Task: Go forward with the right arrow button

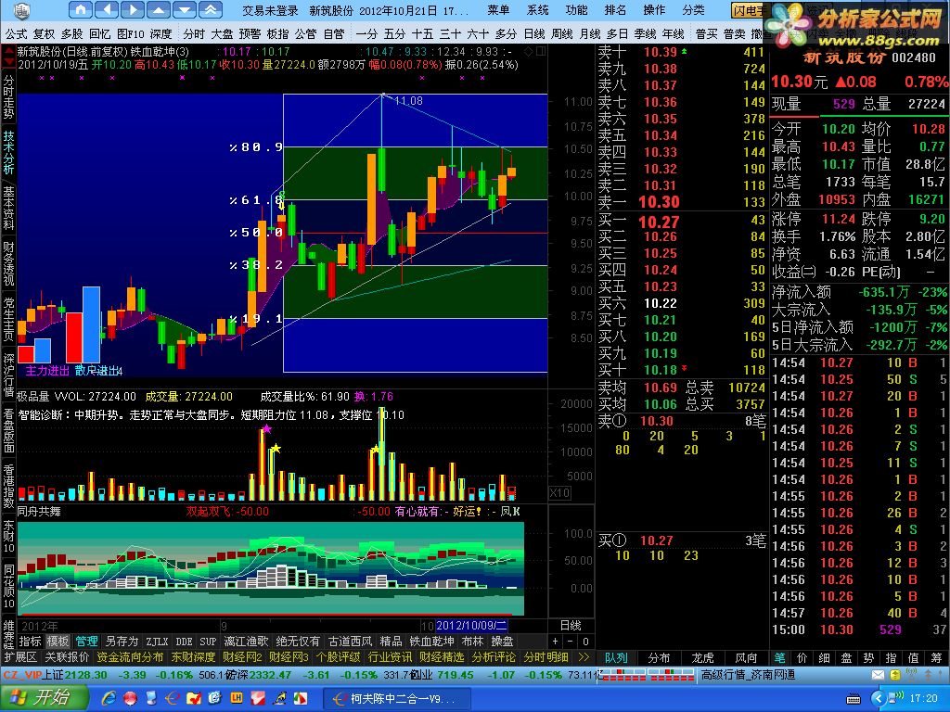Action: coord(133,9)
